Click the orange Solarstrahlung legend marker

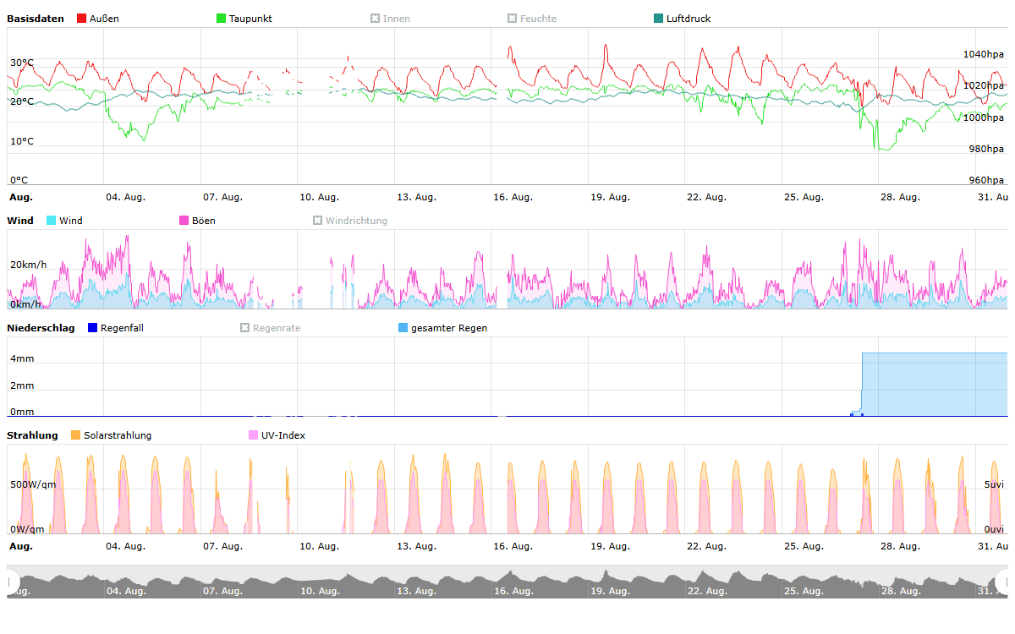(76, 435)
